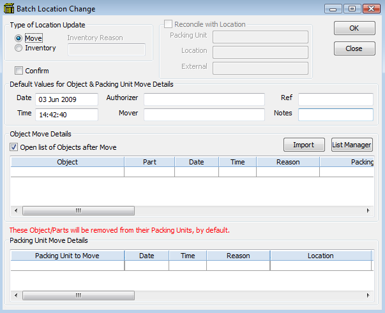Image resolution: width=385 pixels, height=313 pixels.
Task: Click Packing Unit Move Details Time header
Action: (x=188, y=256)
